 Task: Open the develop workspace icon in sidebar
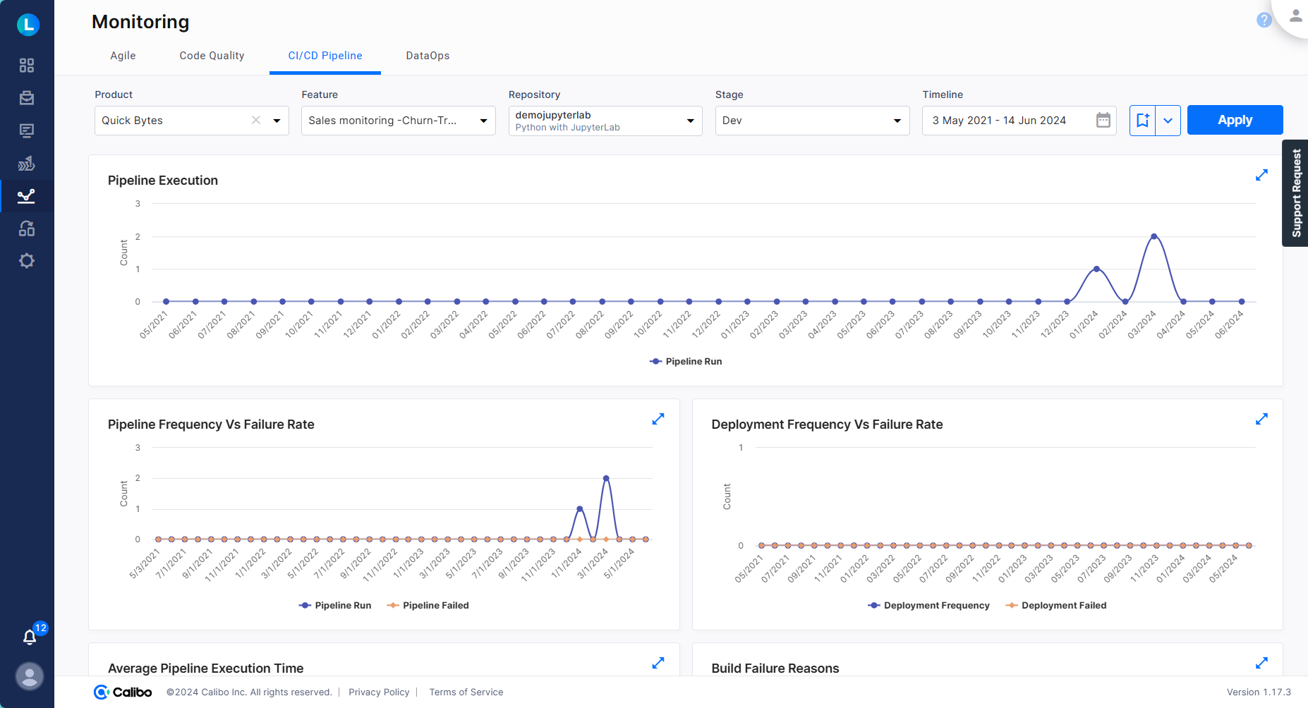pos(27,130)
